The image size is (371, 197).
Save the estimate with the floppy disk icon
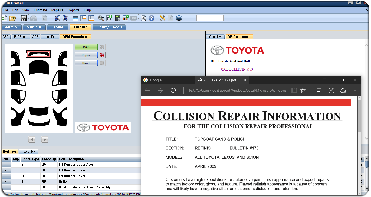[24, 18]
